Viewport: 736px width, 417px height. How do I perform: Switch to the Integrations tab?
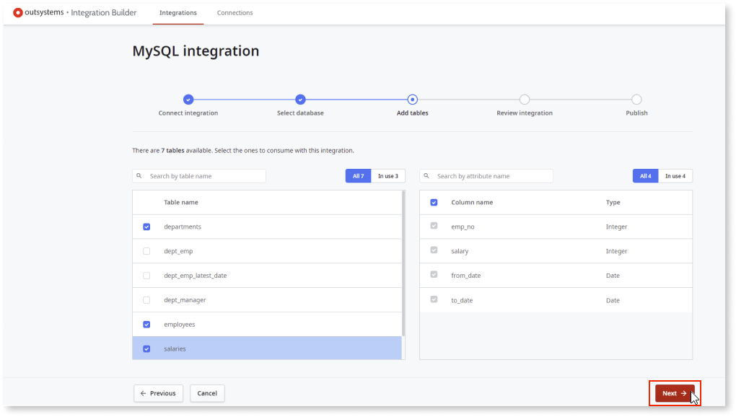[x=178, y=12]
